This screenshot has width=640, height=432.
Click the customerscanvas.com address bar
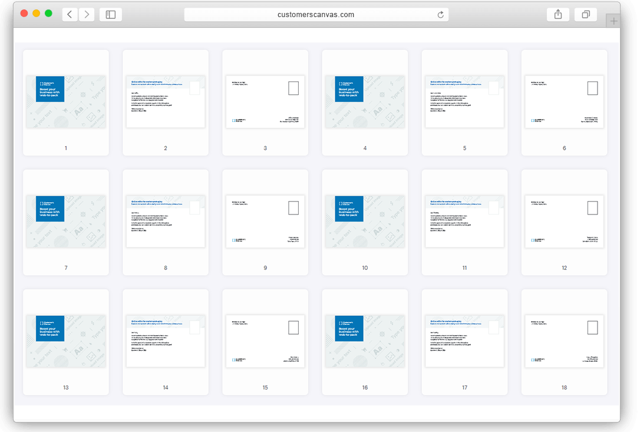[316, 15]
